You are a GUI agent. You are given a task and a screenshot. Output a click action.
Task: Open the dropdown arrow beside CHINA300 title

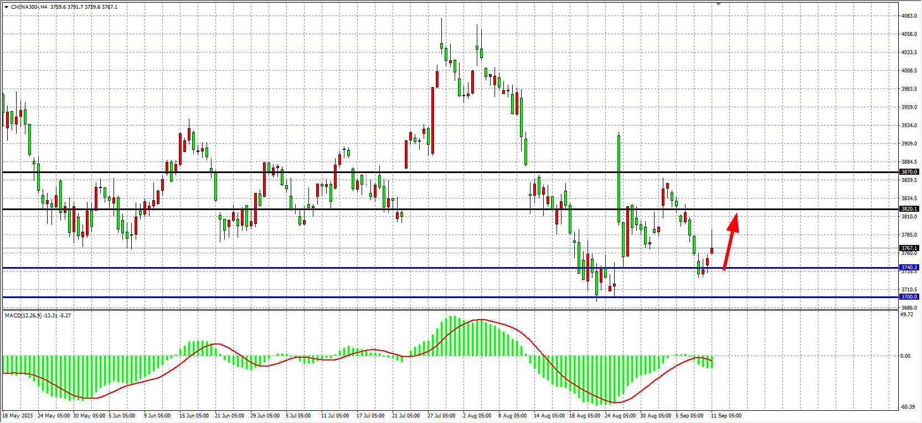6,7
